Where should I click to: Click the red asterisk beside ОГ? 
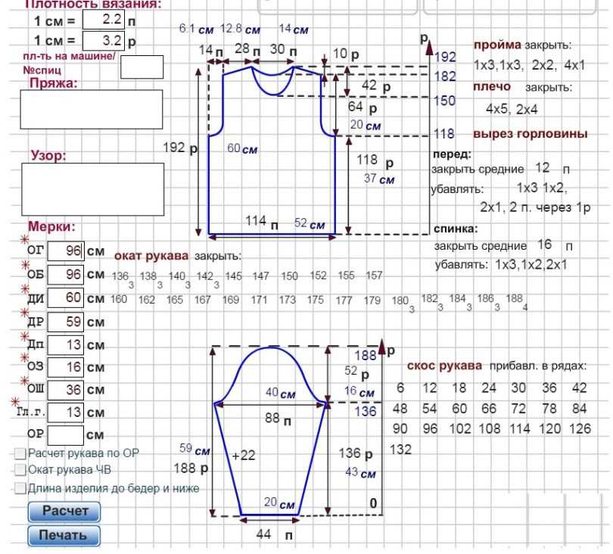24,241
